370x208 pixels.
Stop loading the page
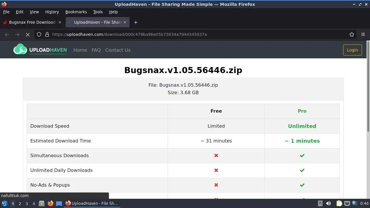28,34
